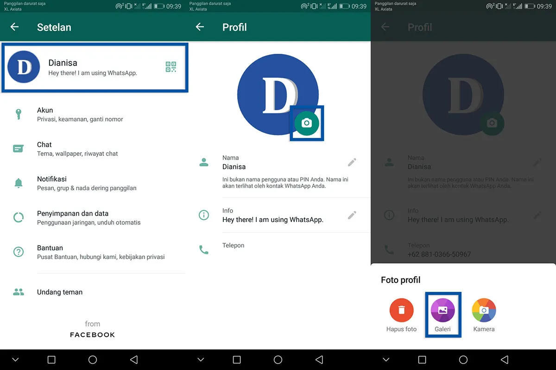
Task: Tap the camera icon on profile photo
Action: (307, 123)
